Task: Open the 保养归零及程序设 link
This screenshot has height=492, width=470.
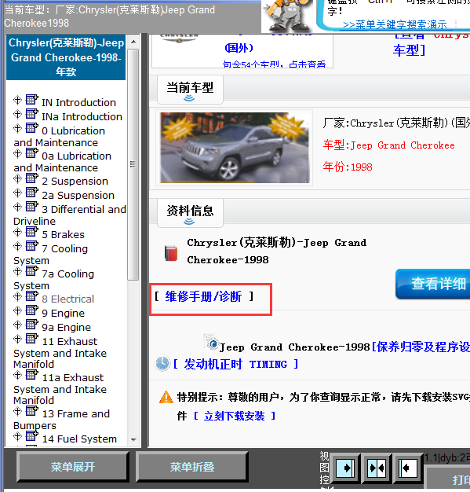Action: point(421,347)
